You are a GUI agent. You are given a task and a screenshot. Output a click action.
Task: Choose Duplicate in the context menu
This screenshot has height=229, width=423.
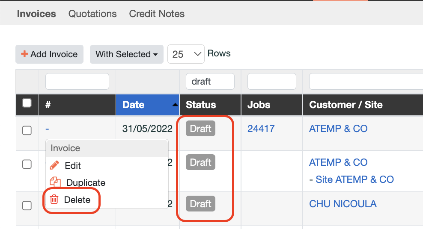86,182
